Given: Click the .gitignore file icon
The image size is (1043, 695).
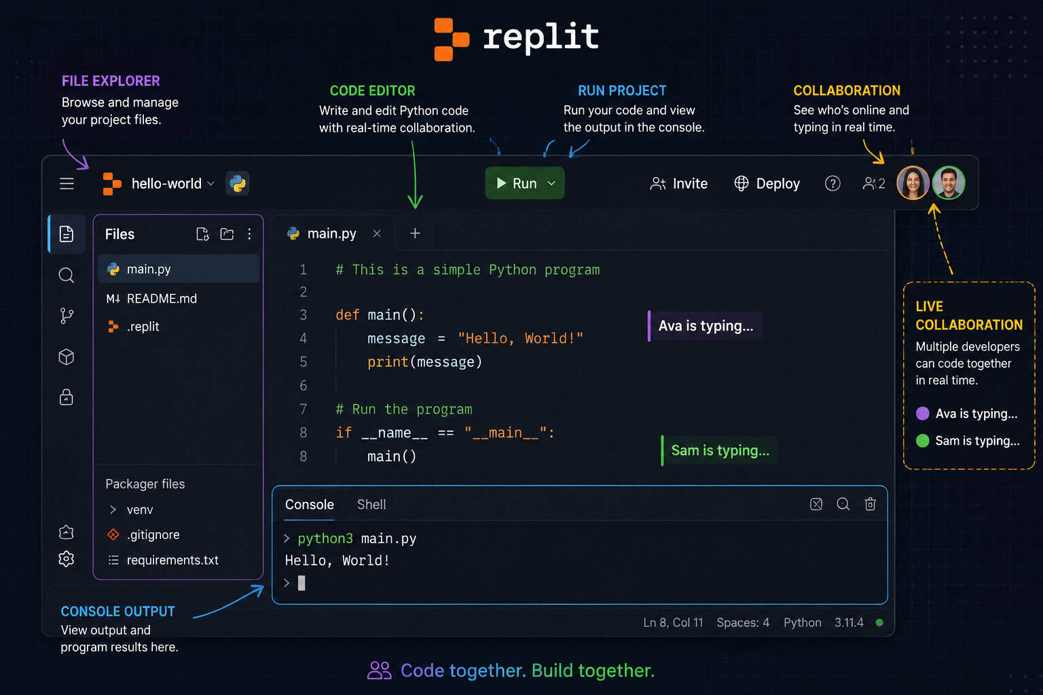Looking at the screenshot, I should point(113,535).
